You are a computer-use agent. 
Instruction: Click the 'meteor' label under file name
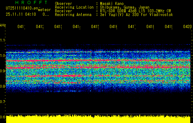click(44, 10)
